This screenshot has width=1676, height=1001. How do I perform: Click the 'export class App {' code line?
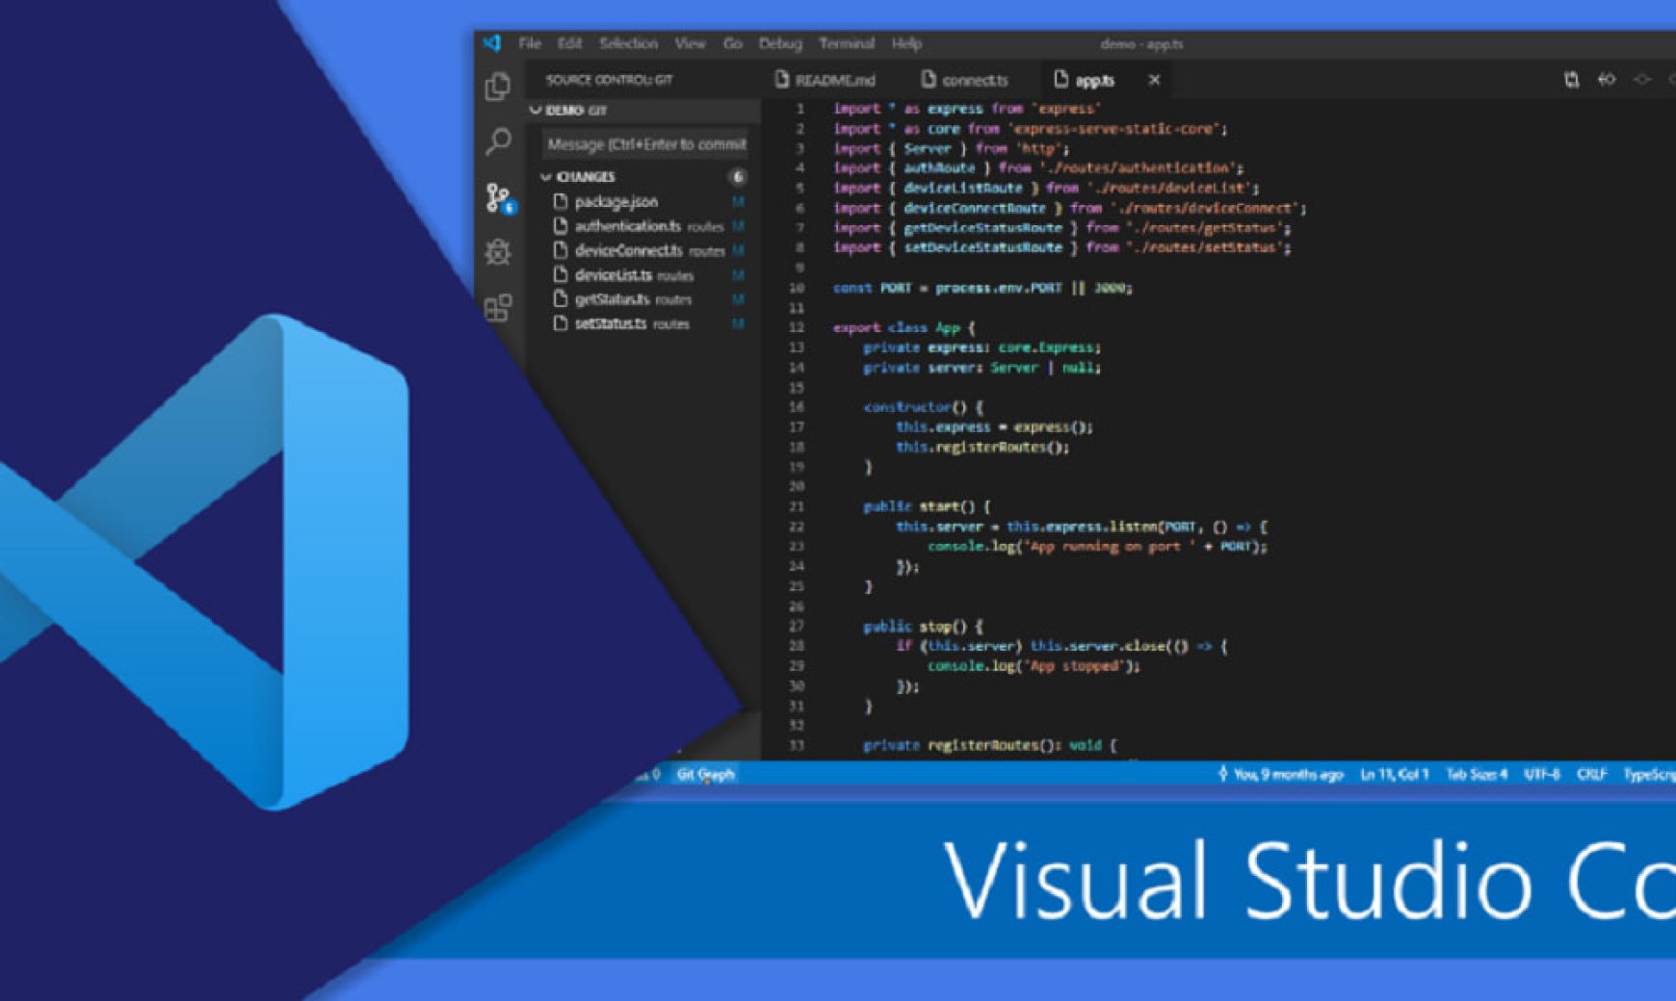904,328
